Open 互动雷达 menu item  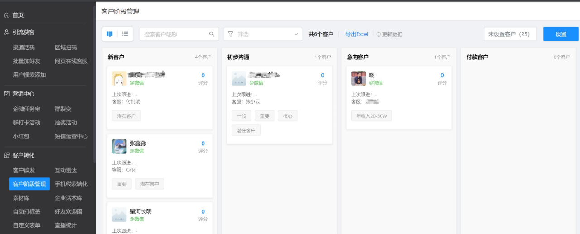(66, 171)
